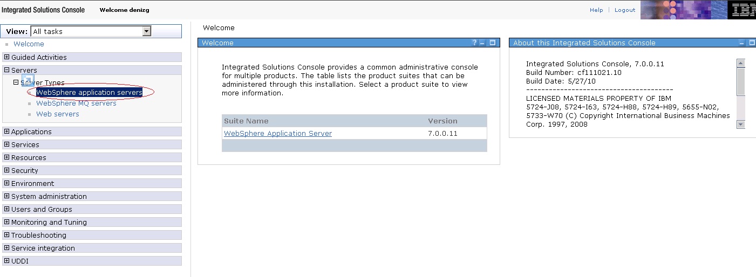Minimize the Welcome portlet
The image size is (756, 277).
click(483, 43)
